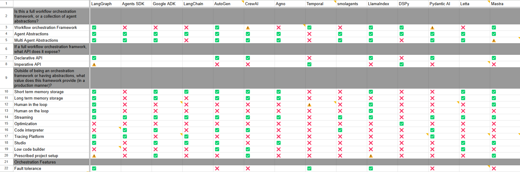Viewport: 520px width, 172px height.
Task: Select LangChain's red X in Multi Agent Abstractions row
Action: [x=186, y=40]
